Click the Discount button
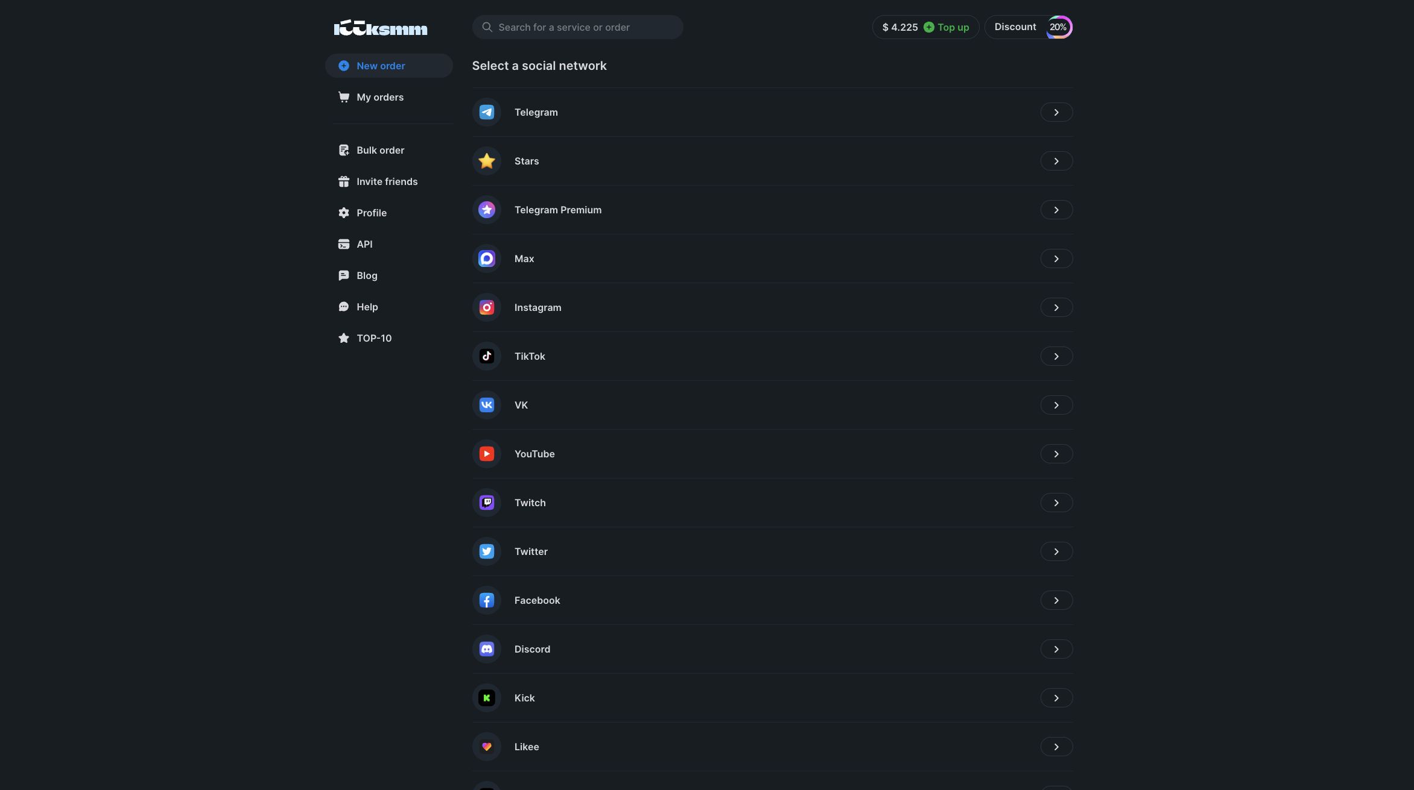Image resolution: width=1414 pixels, height=790 pixels. pyautogui.click(x=1015, y=27)
